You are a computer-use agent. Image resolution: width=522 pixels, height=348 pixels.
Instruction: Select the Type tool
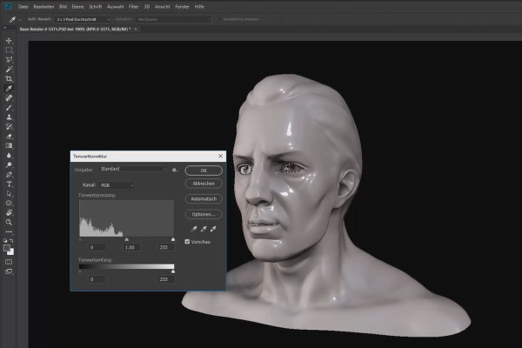click(x=9, y=184)
